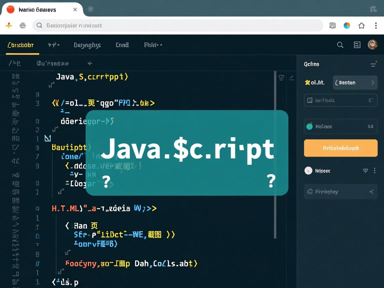Switch to the Brjhaghgs tab

[x=87, y=45]
